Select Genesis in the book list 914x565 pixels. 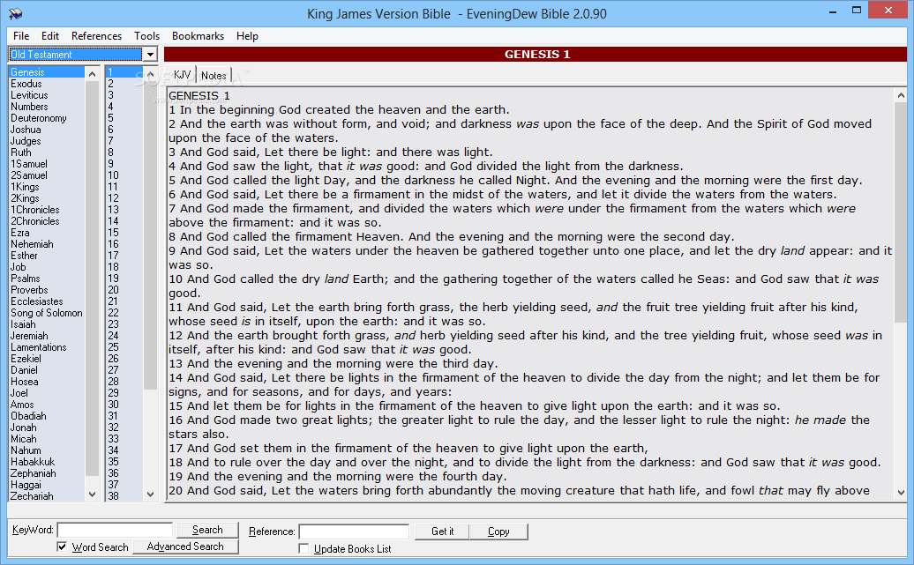coord(47,72)
